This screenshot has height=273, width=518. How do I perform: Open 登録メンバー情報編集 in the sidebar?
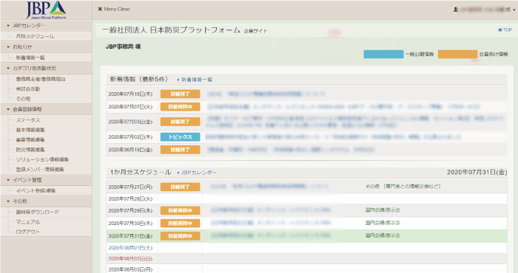click(x=40, y=169)
